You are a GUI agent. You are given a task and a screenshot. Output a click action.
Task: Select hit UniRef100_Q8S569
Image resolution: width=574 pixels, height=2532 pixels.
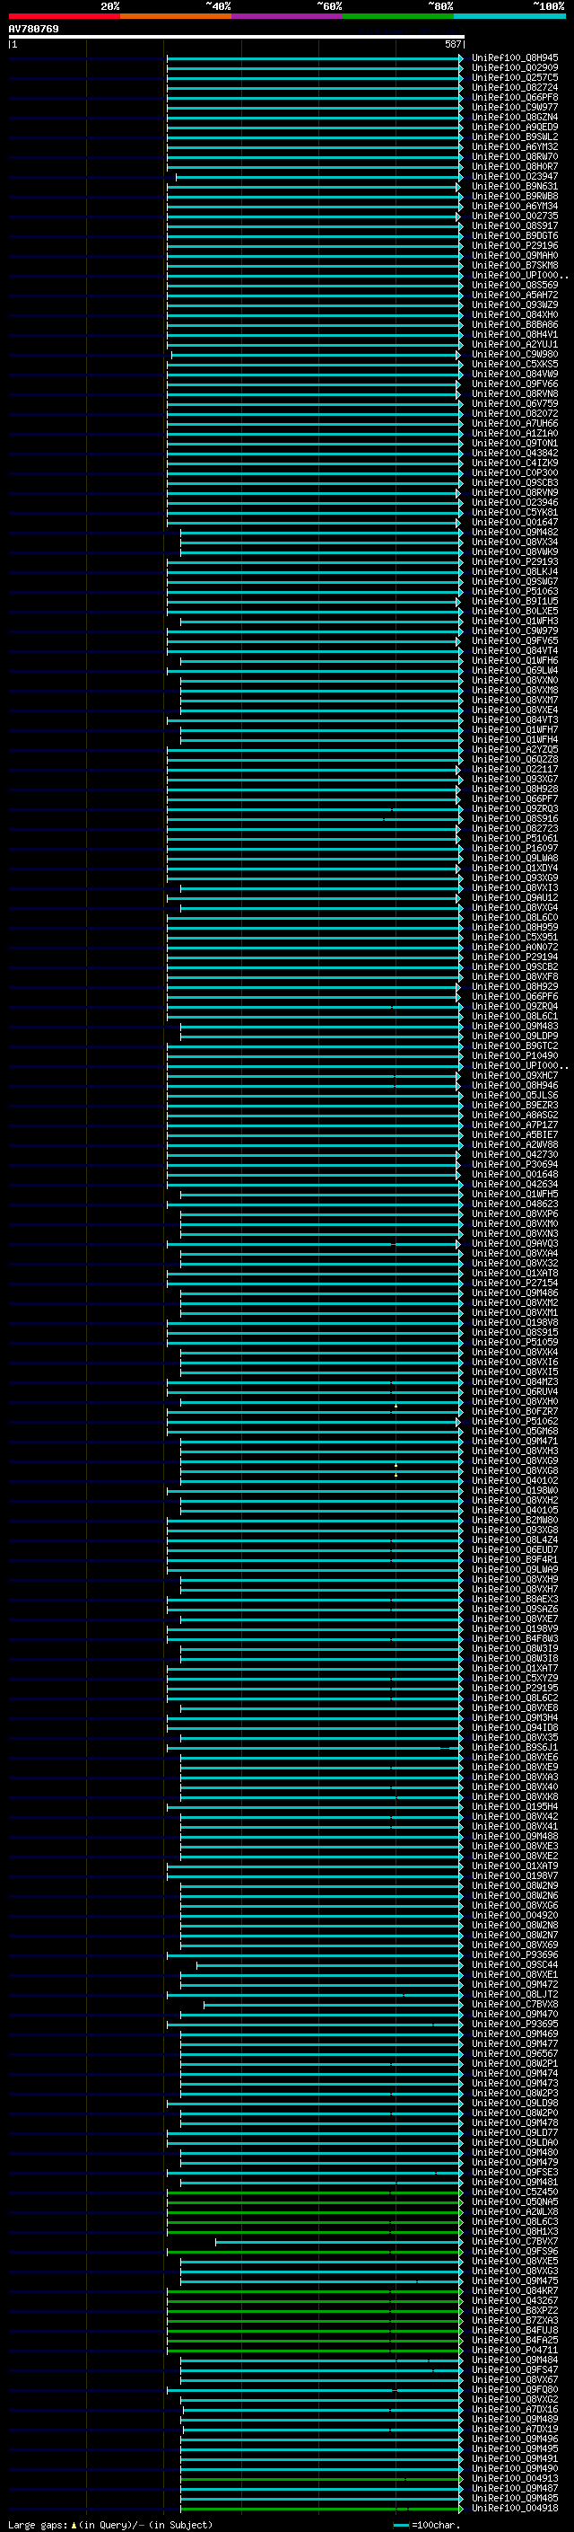[514, 285]
